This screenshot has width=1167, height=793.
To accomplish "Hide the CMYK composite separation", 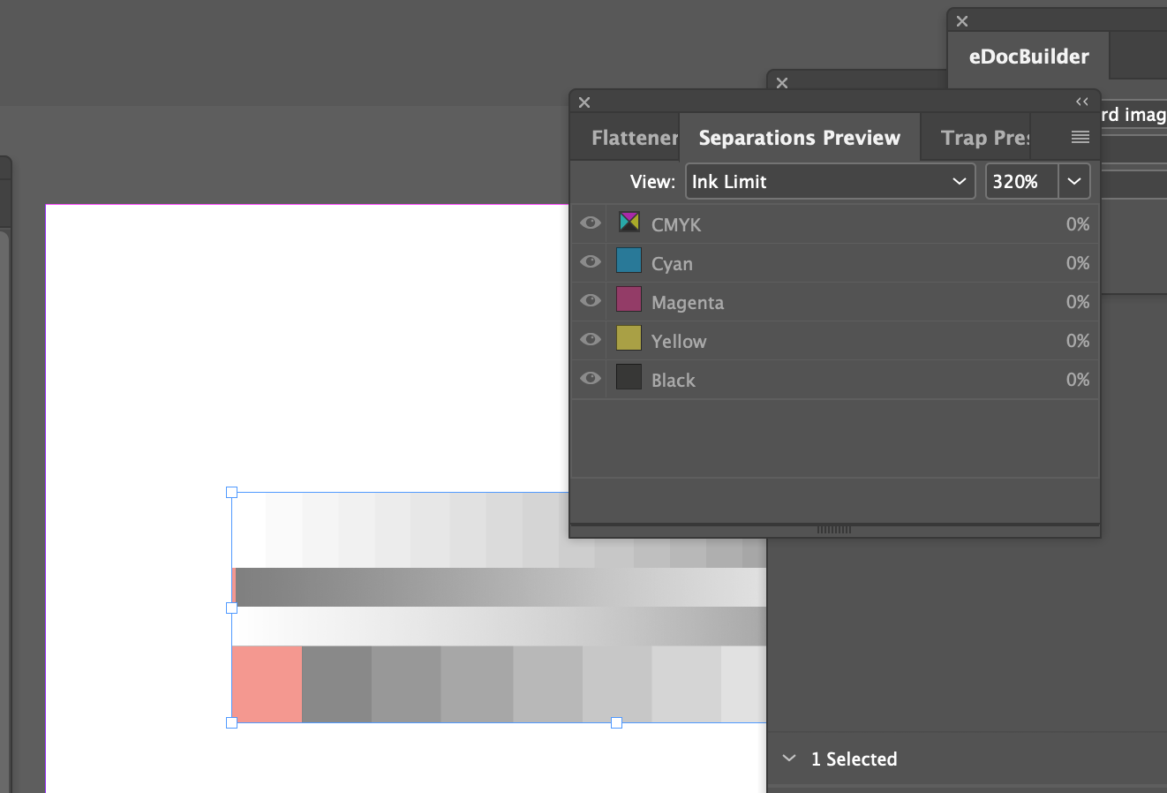I will click(x=589, y=223).
